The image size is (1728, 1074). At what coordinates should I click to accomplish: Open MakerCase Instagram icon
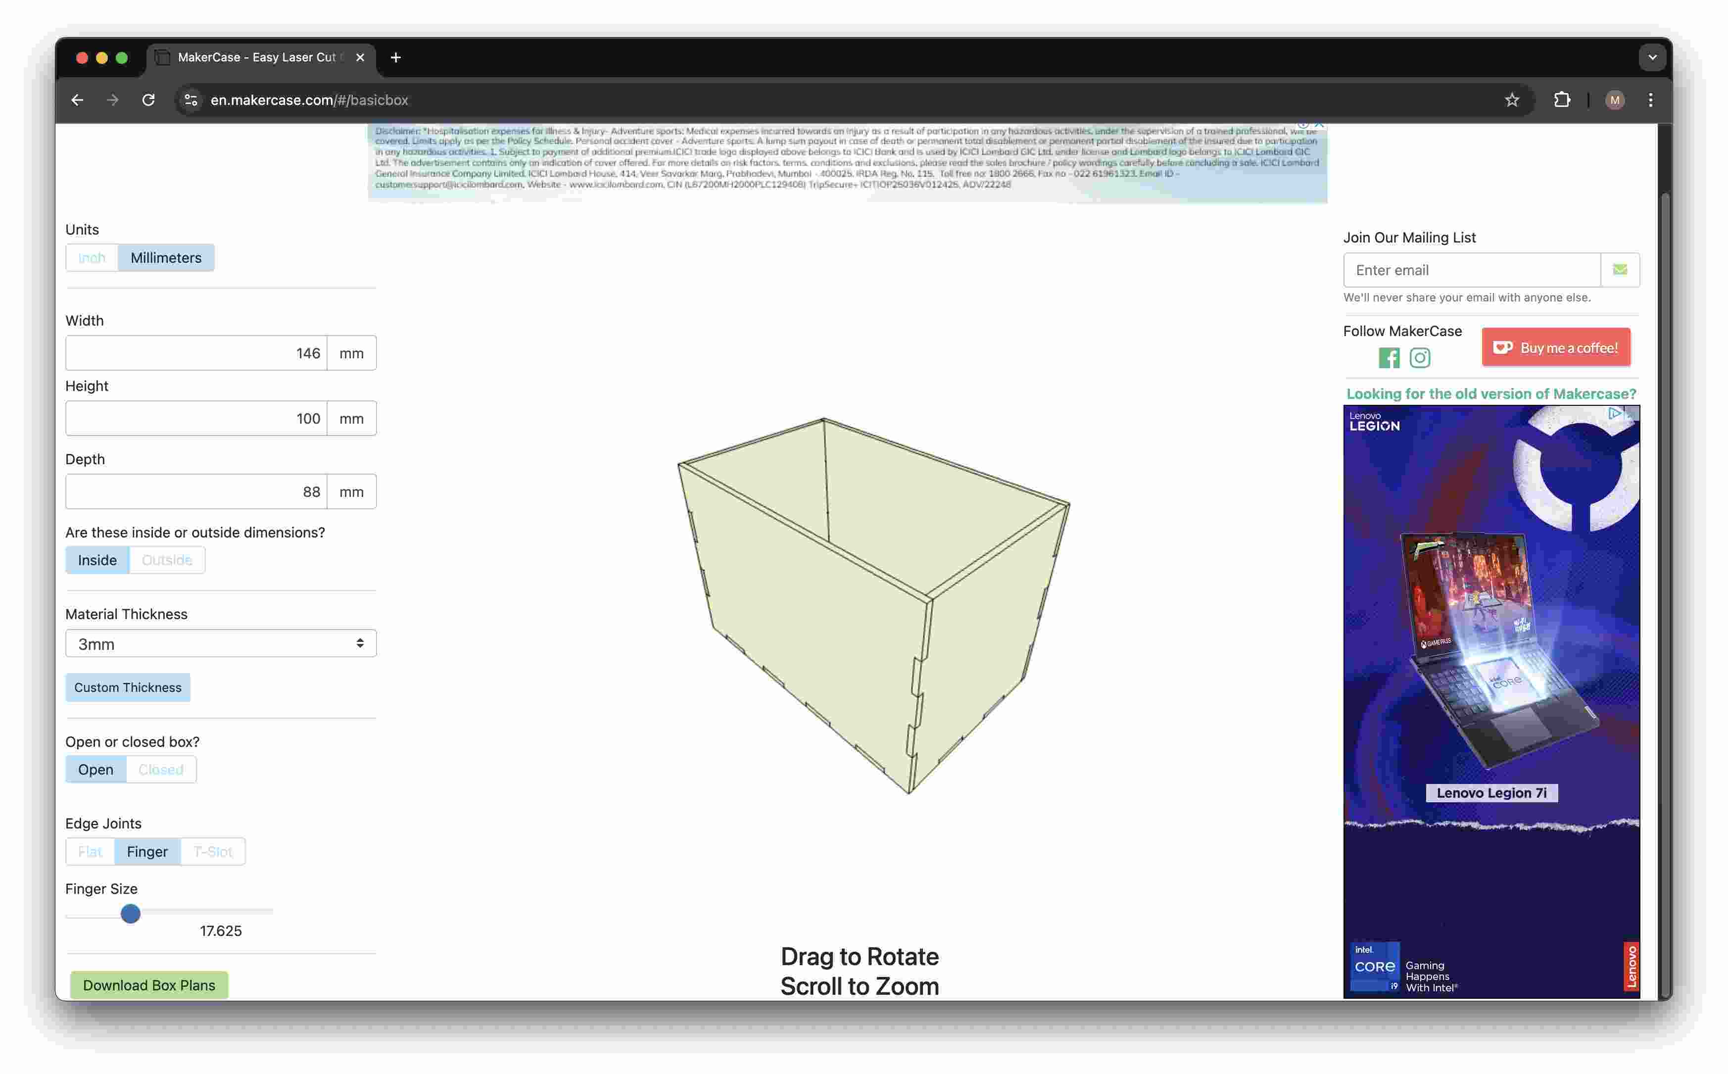click(x=1420, y=358)
